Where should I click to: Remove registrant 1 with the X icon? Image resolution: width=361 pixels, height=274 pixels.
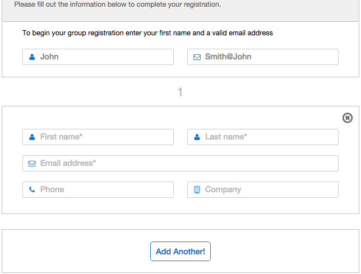click(x=348, y=118)
